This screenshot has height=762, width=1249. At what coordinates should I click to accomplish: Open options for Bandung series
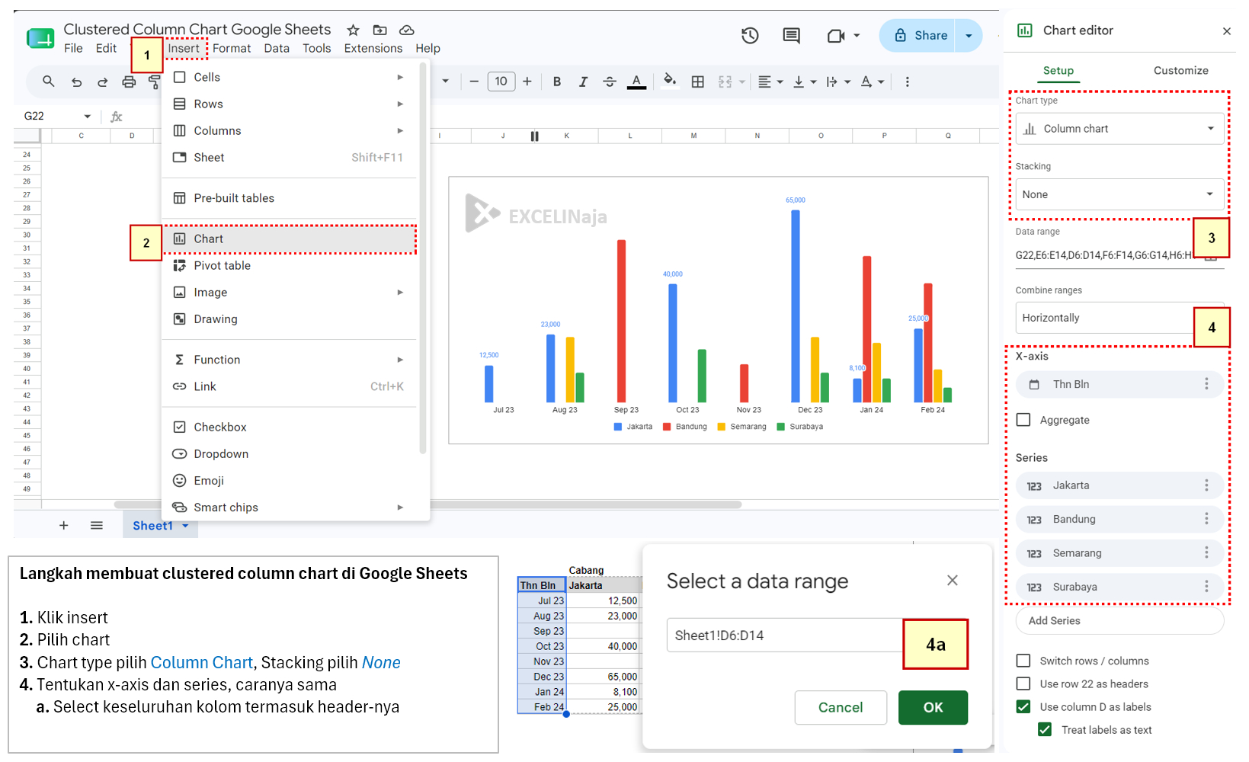pyautogui.click(x=1206, y=519)
